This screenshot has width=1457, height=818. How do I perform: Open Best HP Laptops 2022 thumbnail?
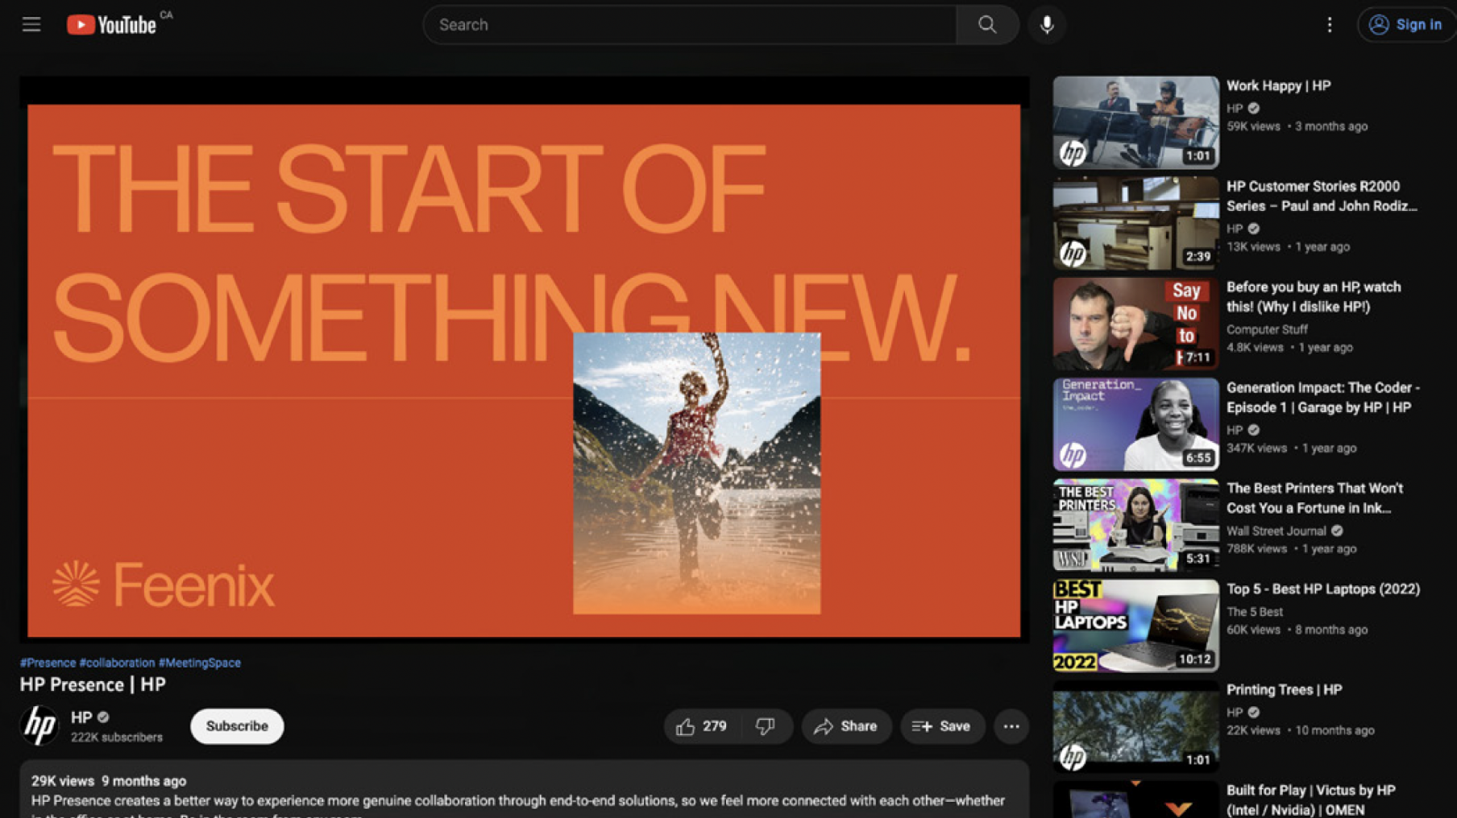click(x=1135, y=626)
